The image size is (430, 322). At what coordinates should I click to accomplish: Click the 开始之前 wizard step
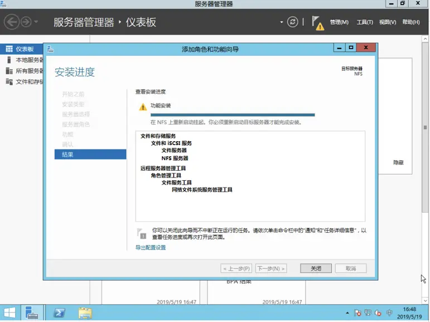(x=73, y=94)
